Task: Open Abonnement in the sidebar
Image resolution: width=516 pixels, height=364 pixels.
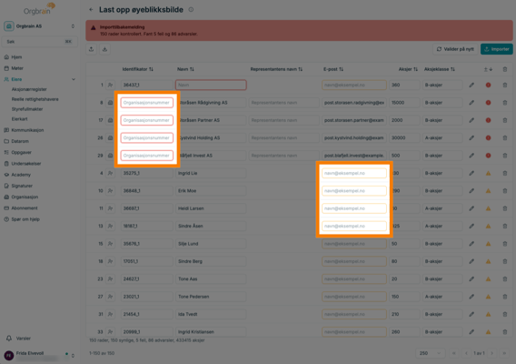Action: (25, 208)
